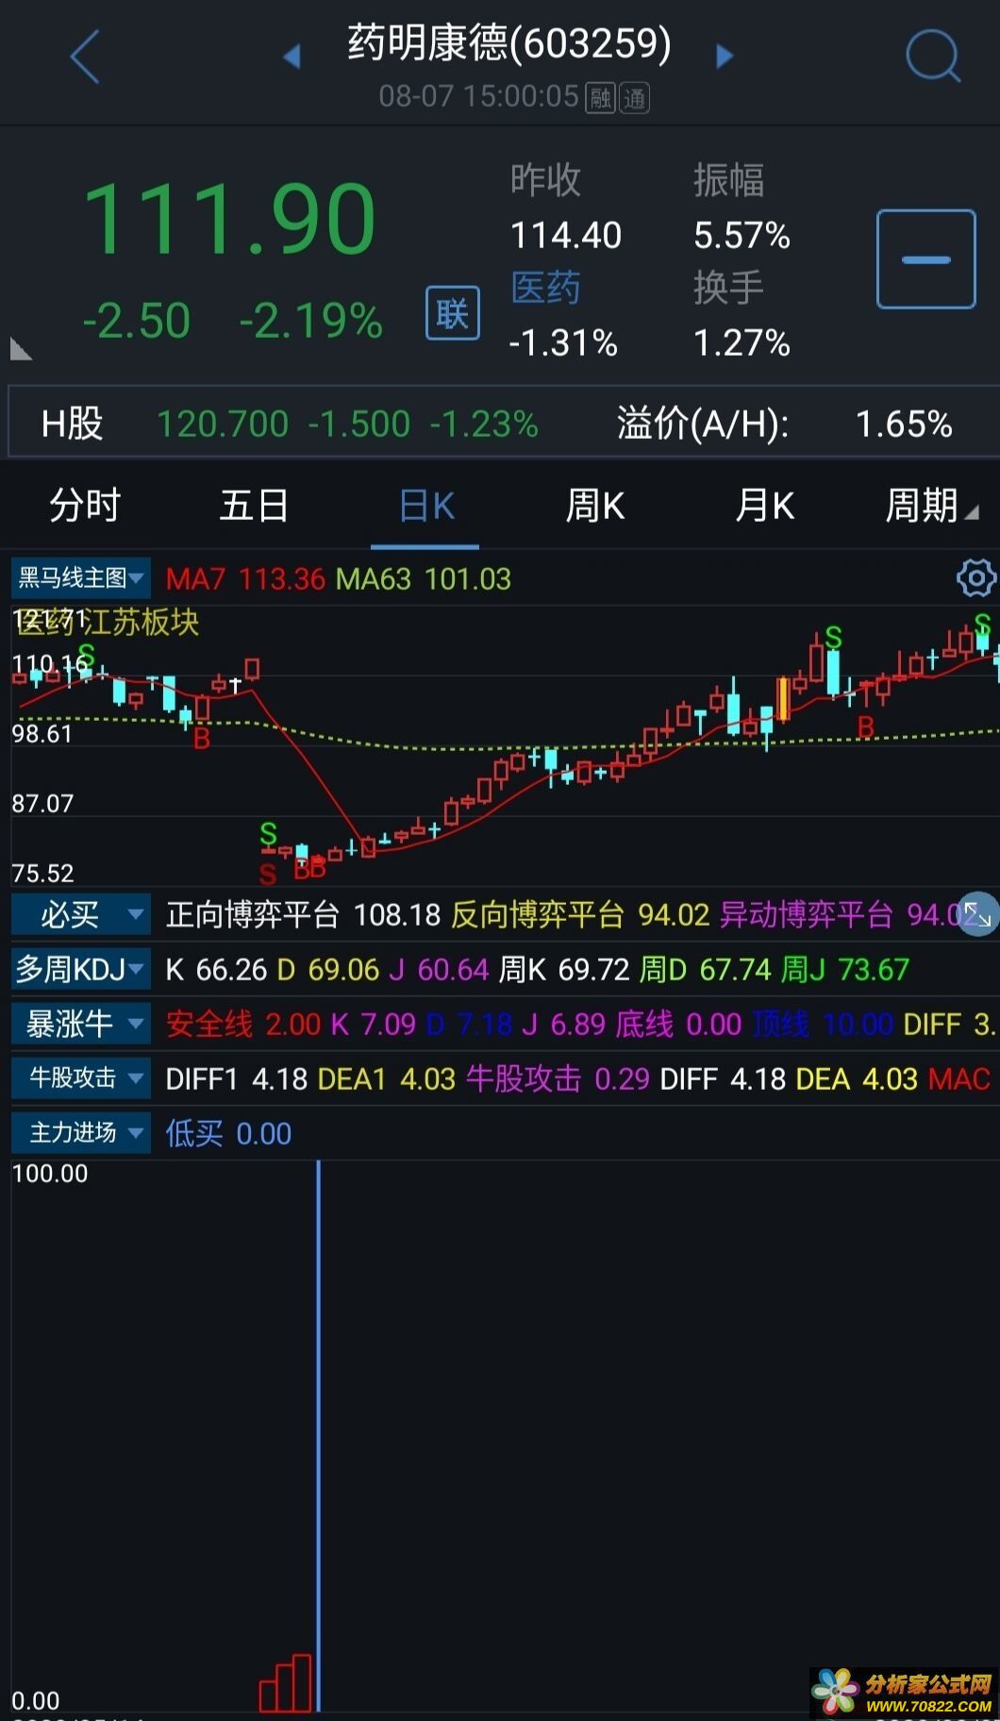
Task: Switch to 月K tab
Action: [764, 506]
